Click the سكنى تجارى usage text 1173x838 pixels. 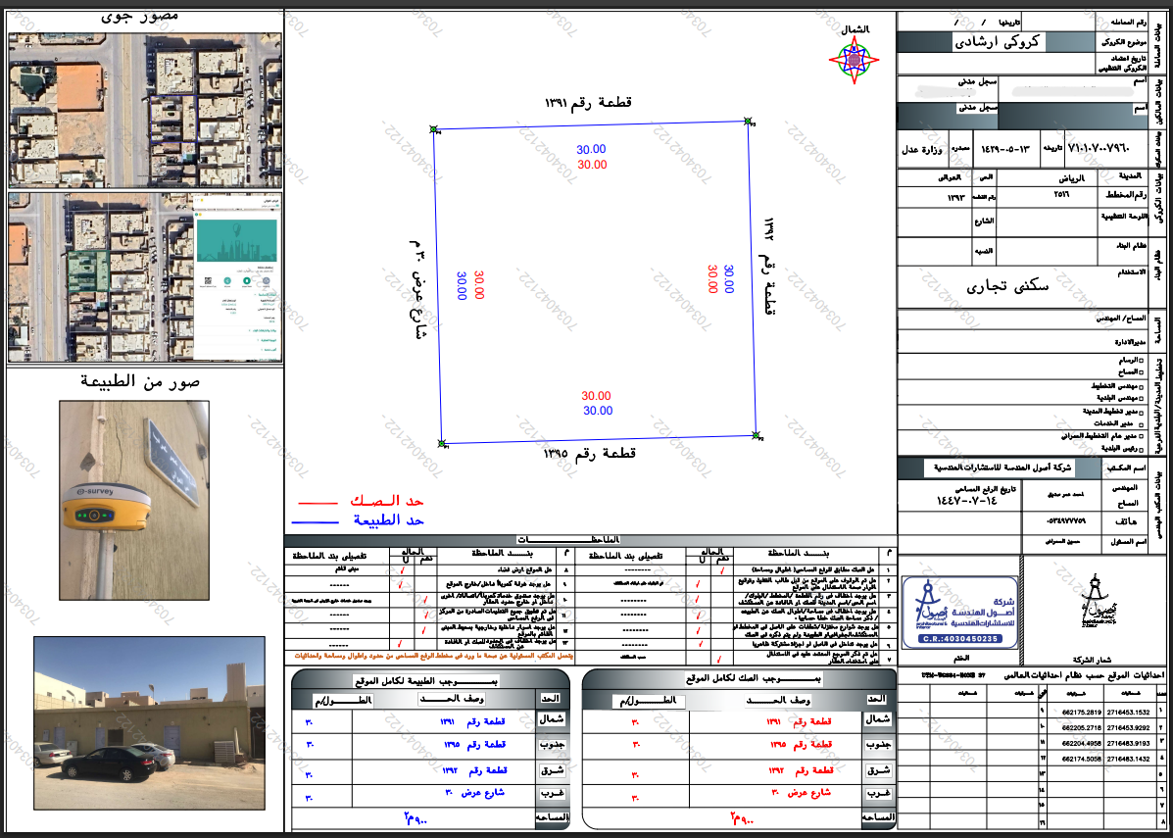(x=1008, y=285)
